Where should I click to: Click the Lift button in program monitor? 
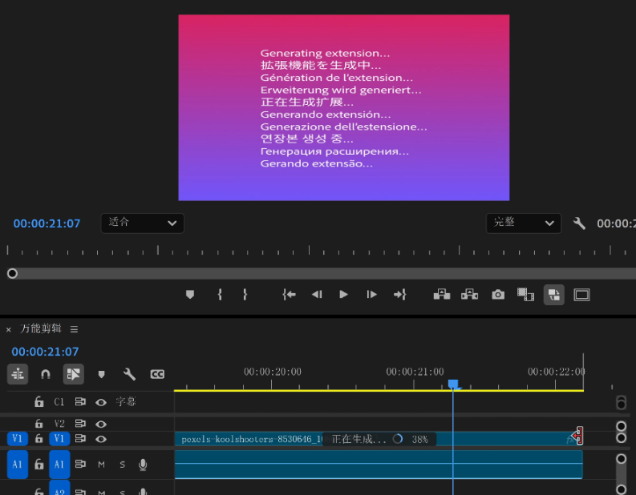click(442, 295)
